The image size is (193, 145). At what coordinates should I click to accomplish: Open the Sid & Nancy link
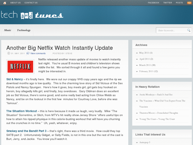click(15, 79)
